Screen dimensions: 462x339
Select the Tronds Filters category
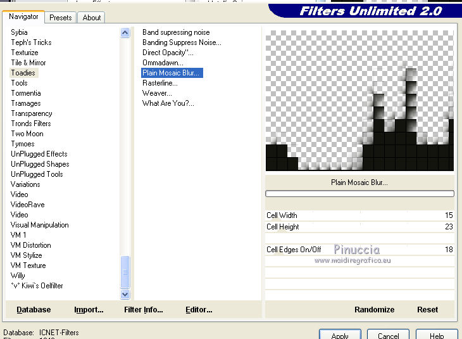(31, 124)
